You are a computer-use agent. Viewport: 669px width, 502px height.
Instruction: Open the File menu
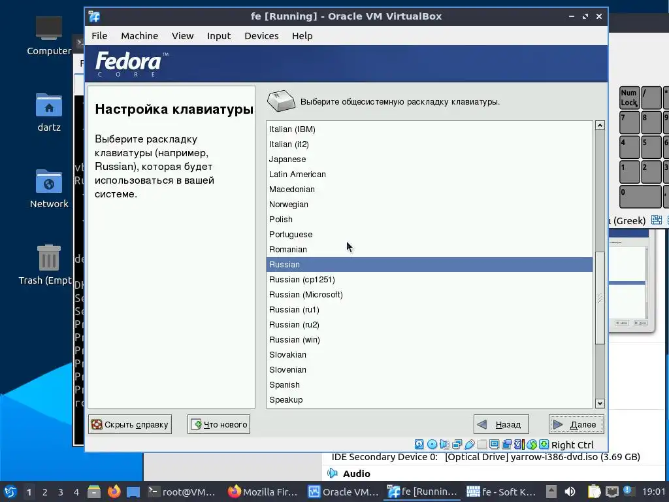click(99, 36)
